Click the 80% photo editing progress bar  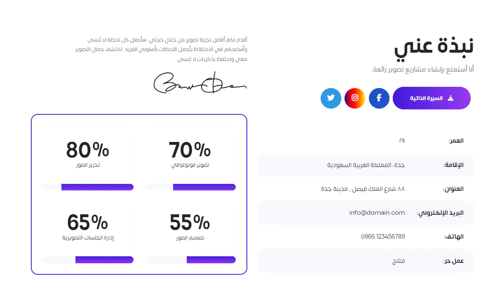point(88,187)
